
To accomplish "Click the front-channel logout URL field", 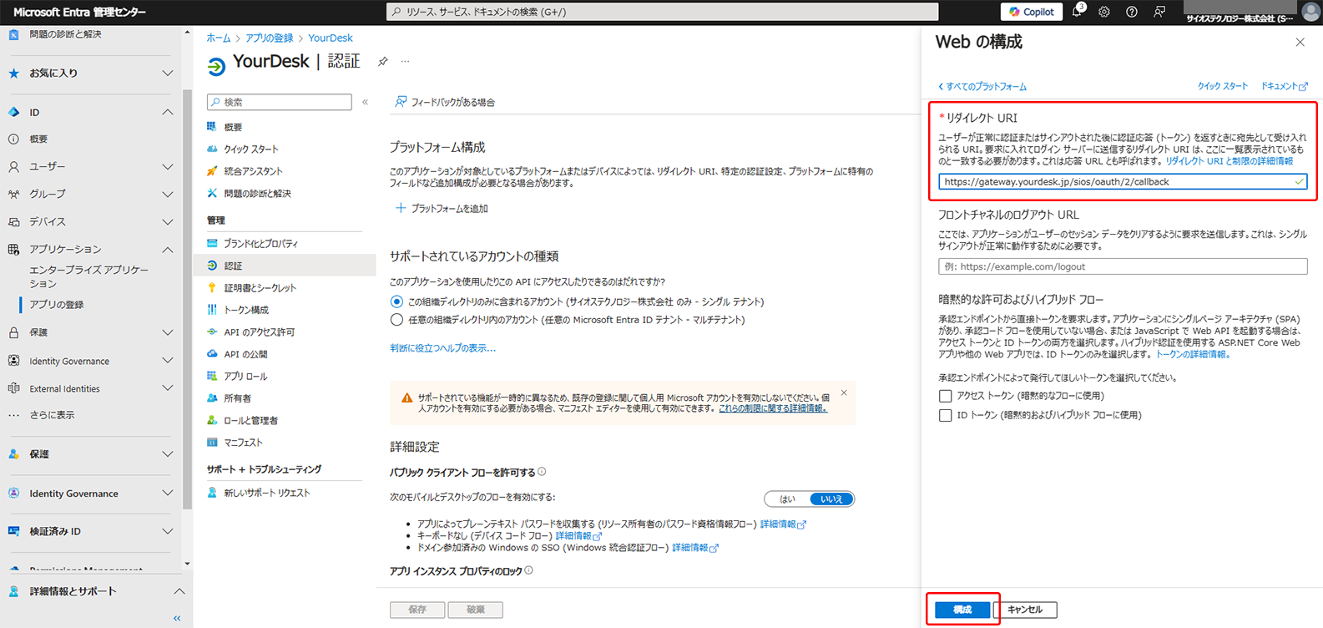I will click(x=1123, y=266).
